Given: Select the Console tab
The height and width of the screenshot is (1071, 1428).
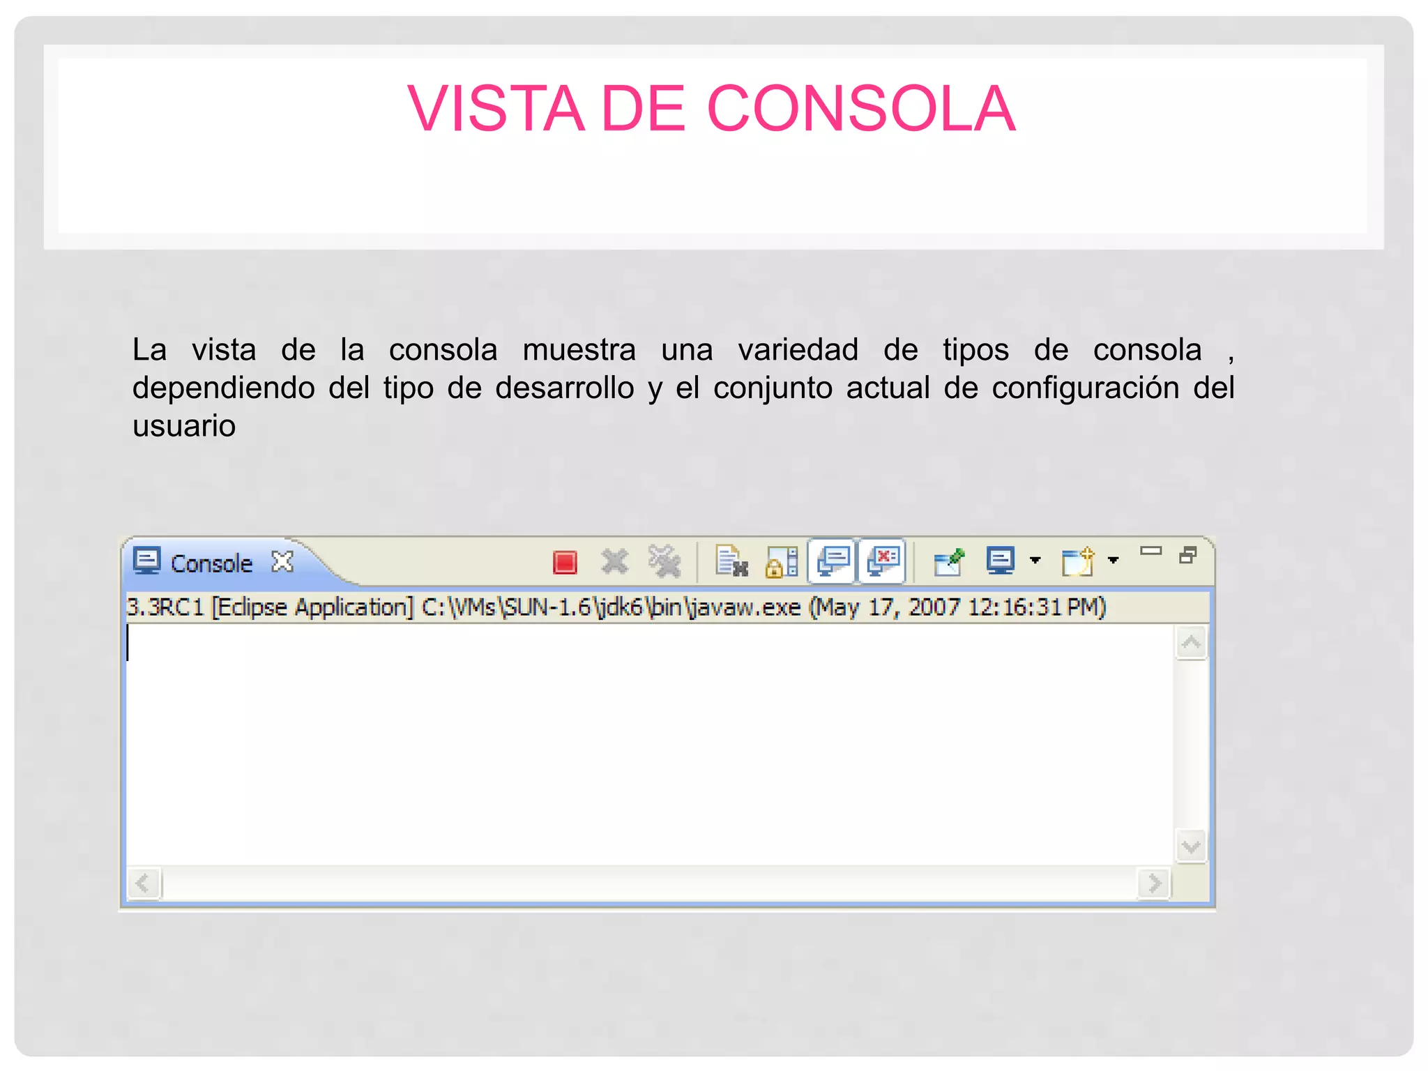Looking at the screenshot, I should 211,563.
